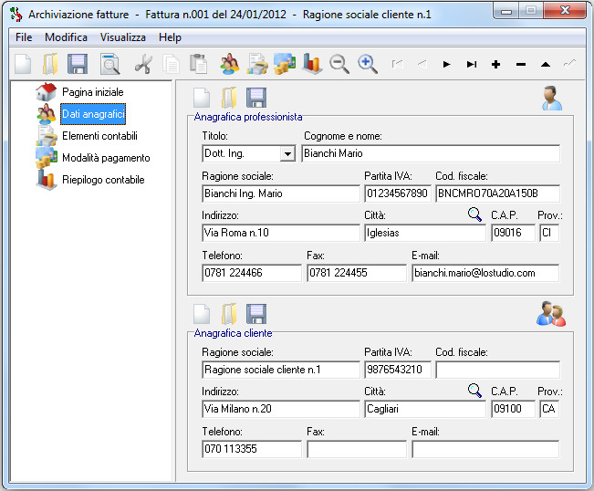Click C.A.P. field 09016
This screenshot has width=594, height=491.
(x=513, y=233)
